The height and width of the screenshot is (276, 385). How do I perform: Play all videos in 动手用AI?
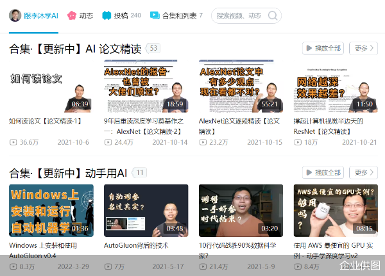coord(323,172)
